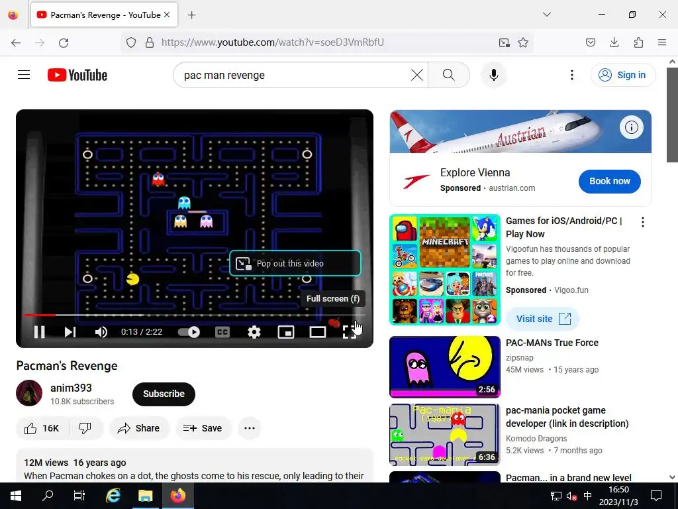The width and height of the screenshot is (678, 509).
Task: Open Firefox downloads panel
Action: [614, 42]
